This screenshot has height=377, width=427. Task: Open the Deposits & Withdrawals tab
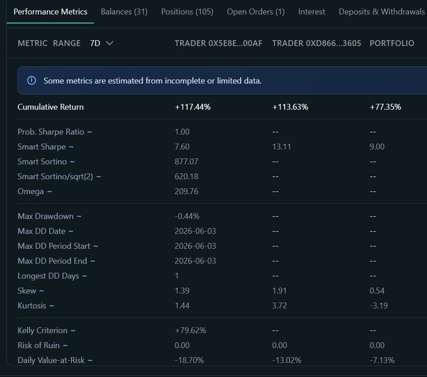coord(382,12)
